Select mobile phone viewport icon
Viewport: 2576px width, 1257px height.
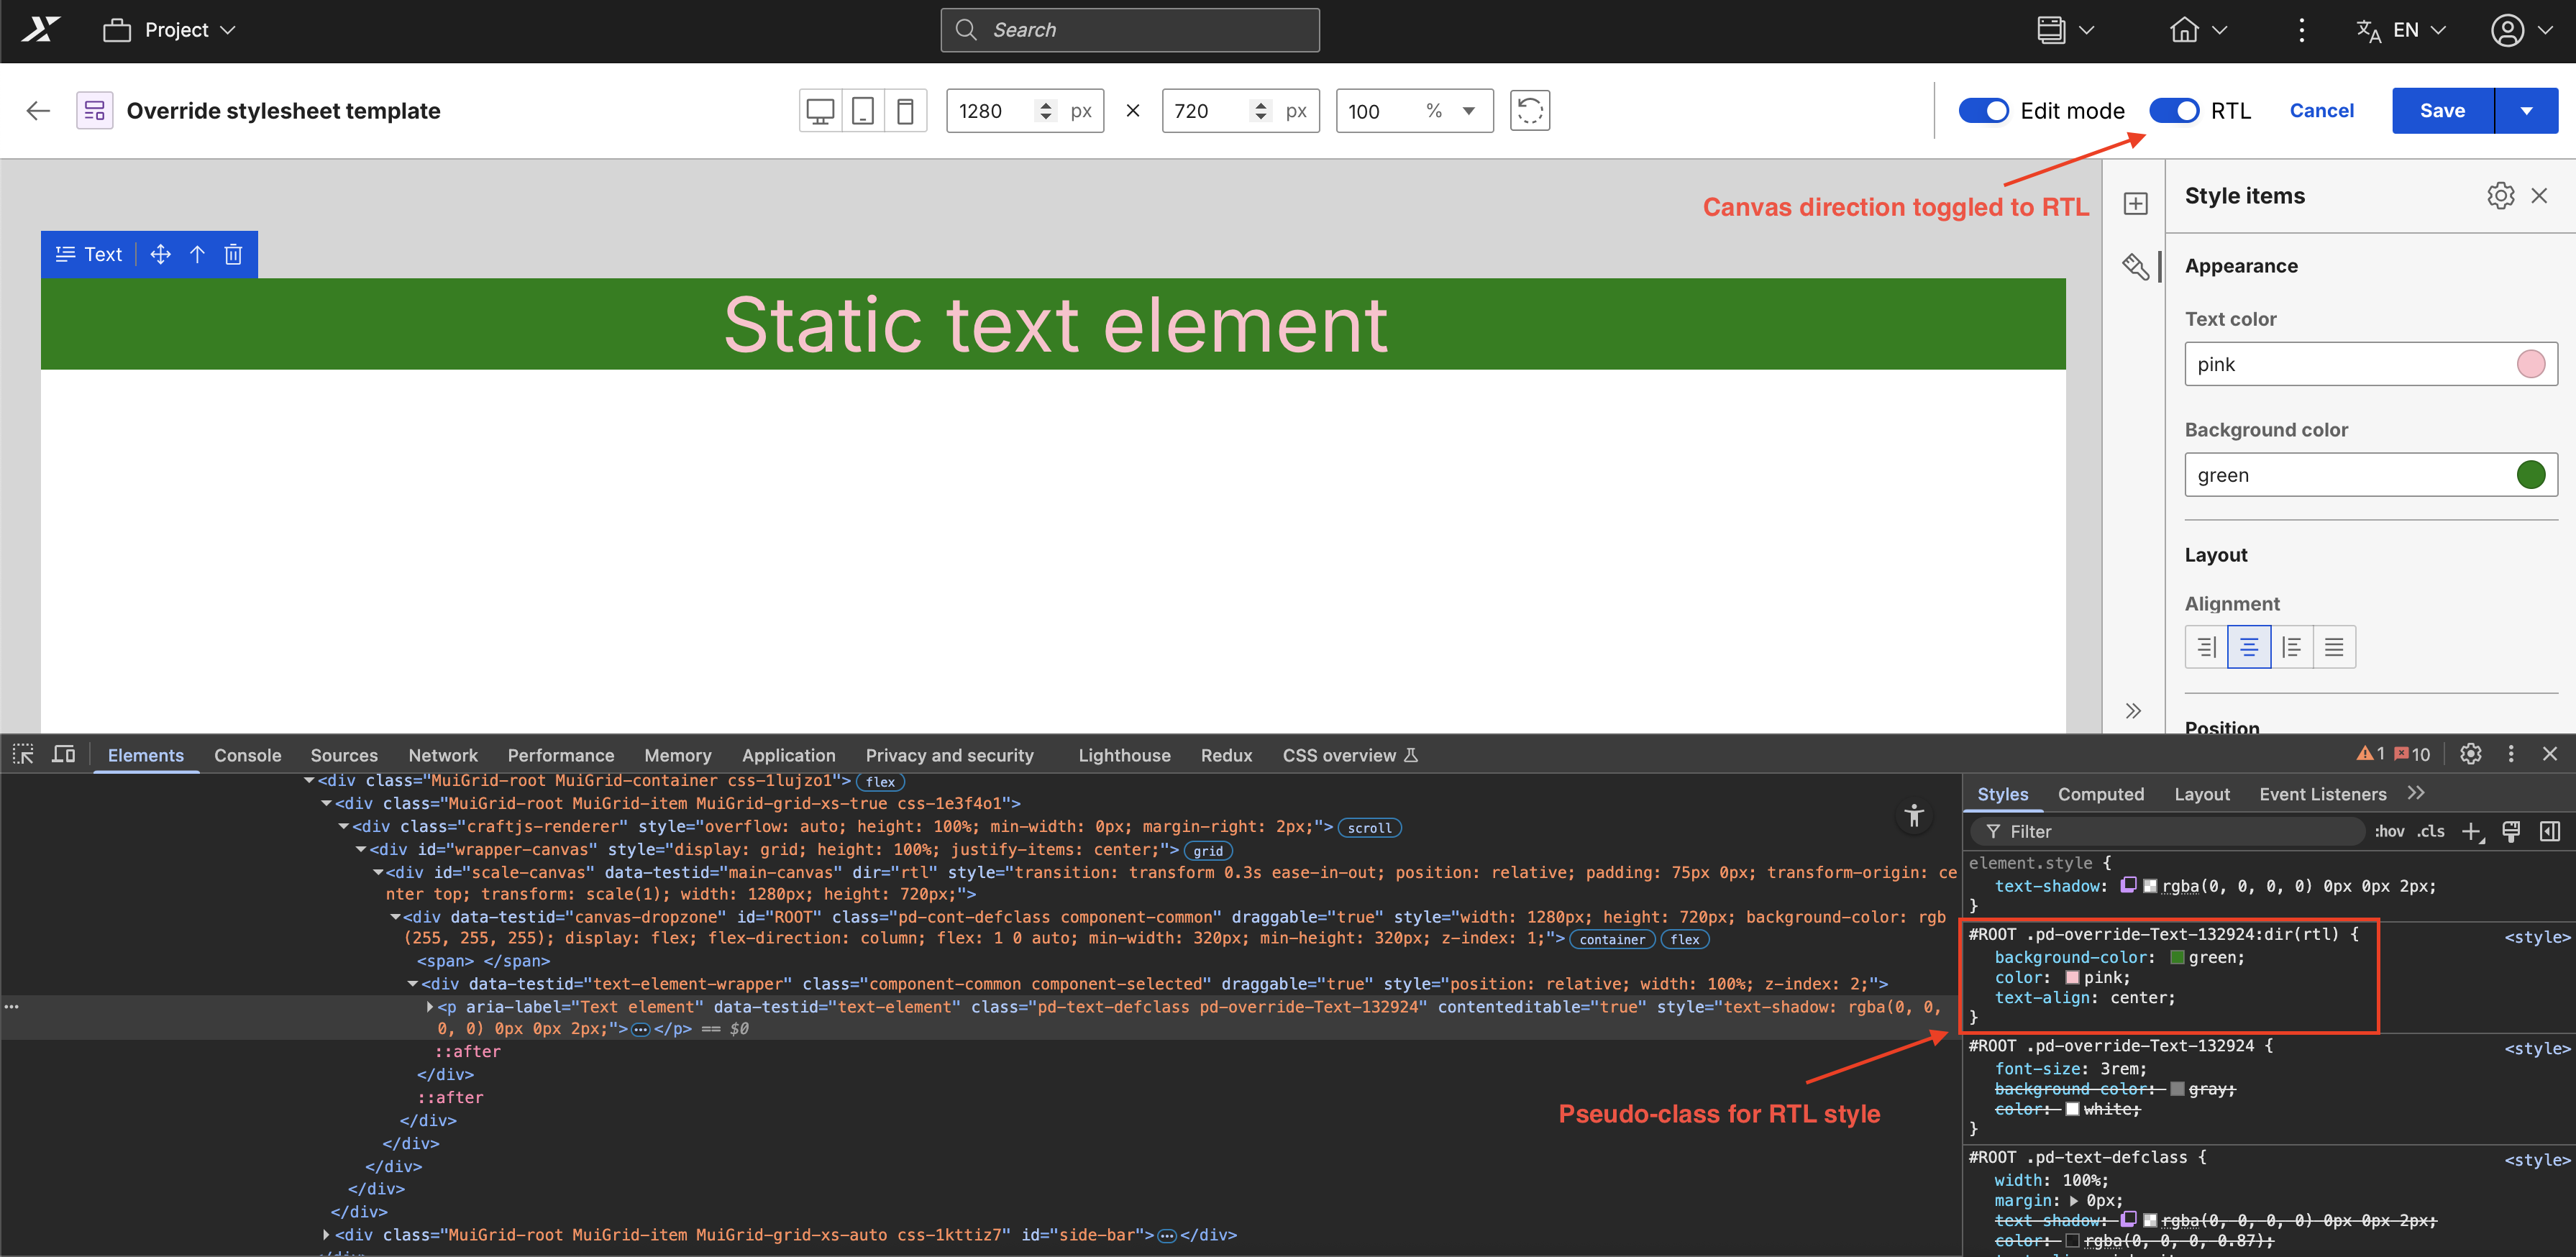click(x=905, y=111)
